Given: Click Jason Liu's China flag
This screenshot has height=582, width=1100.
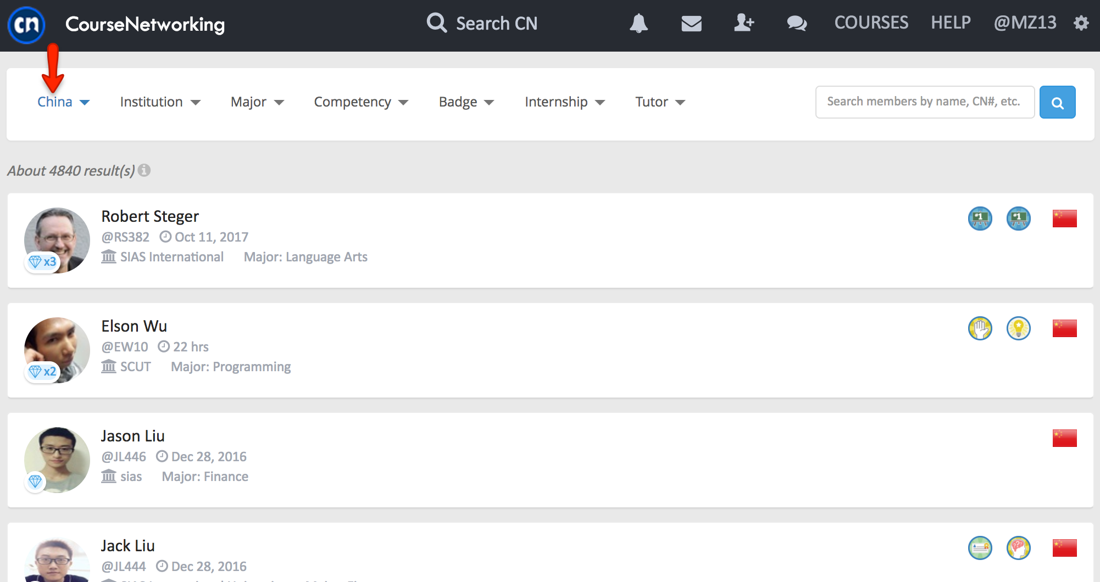Looking at the screenshot, I should tap(1065, 438).
